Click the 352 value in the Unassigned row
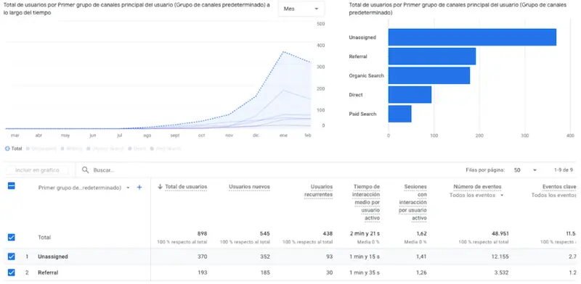The height and width of the screenshot is (284, 581). 265,256
